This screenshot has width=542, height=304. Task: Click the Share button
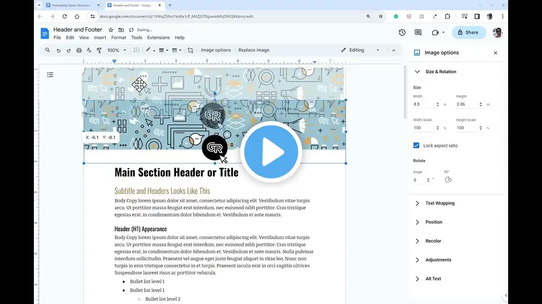pos(469,33)
